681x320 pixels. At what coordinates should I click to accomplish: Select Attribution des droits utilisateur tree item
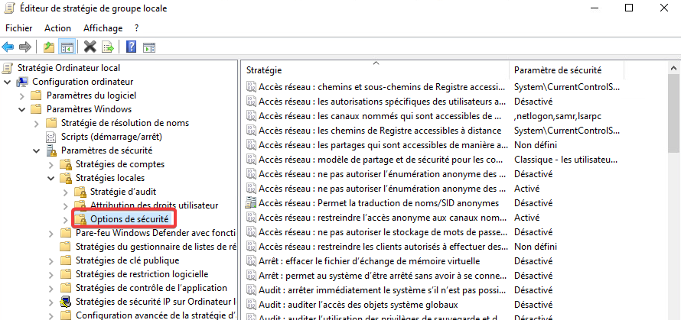click(x=154, y=205)
